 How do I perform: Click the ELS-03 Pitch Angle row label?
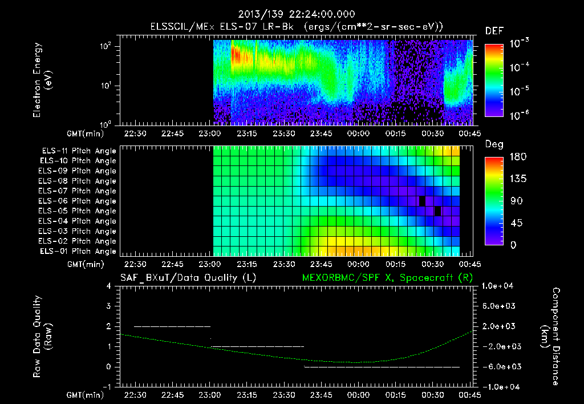78,232
